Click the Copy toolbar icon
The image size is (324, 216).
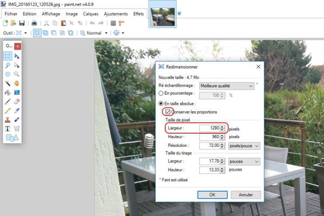tap(55, 23)
